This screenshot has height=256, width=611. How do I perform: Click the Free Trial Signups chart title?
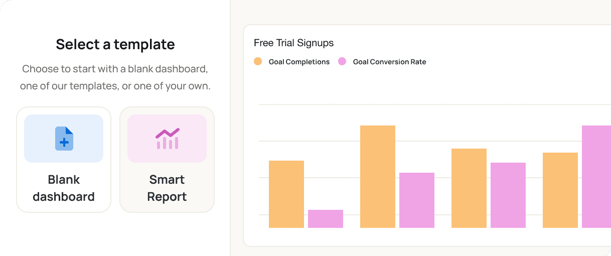click(293, 43)
